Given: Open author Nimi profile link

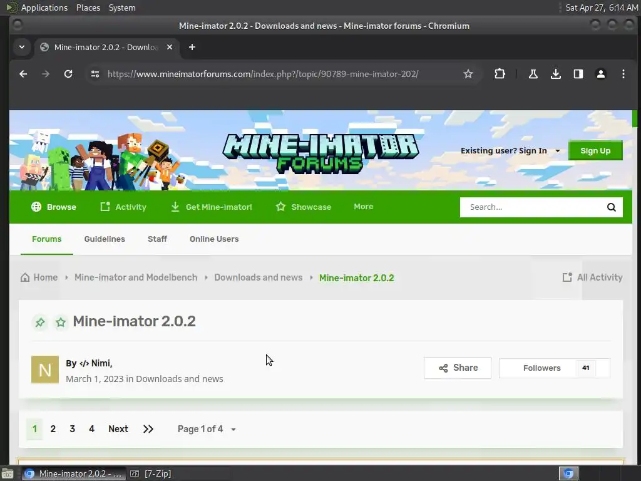Looking at the screenshot, I should pos(96,363).
